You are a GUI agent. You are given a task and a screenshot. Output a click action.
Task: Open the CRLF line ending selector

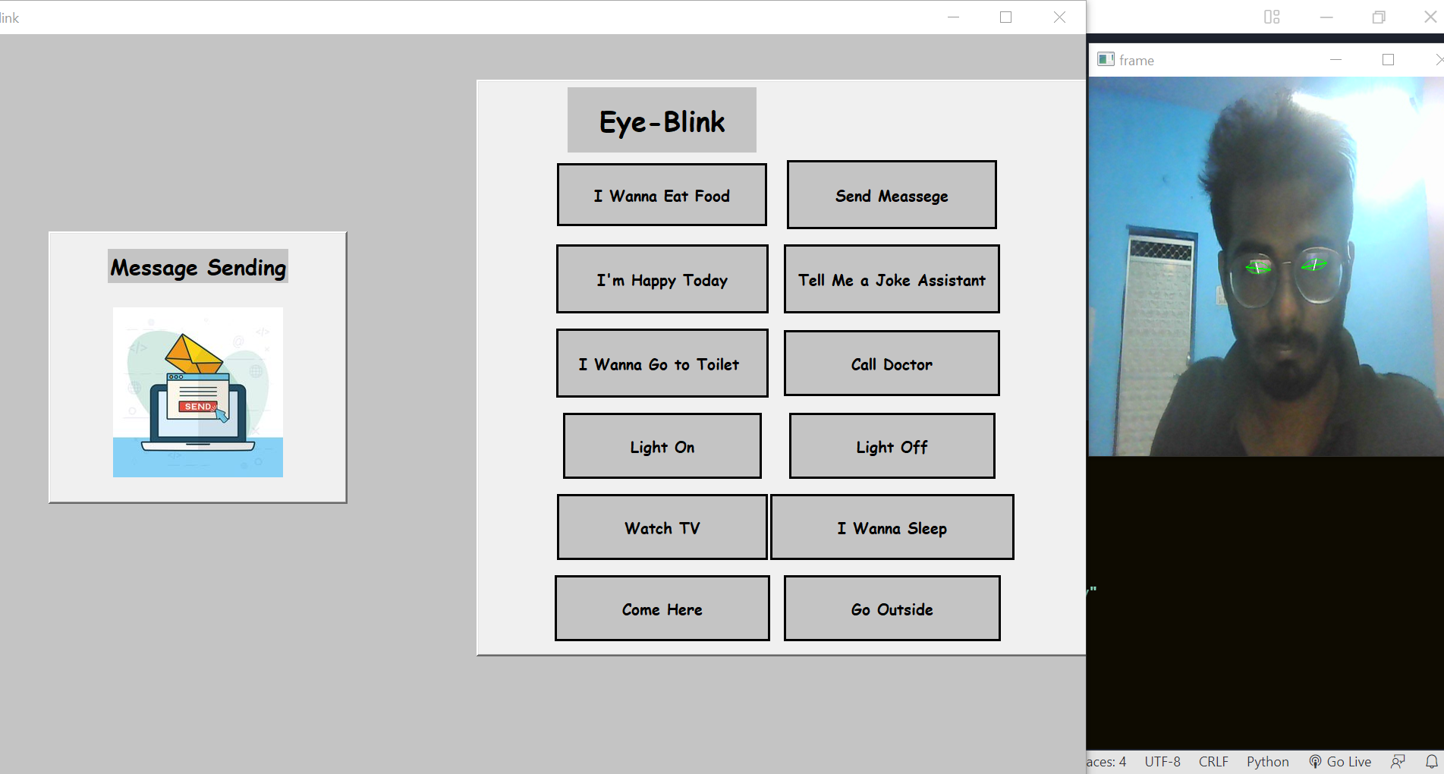click(x=1213, y=762)
